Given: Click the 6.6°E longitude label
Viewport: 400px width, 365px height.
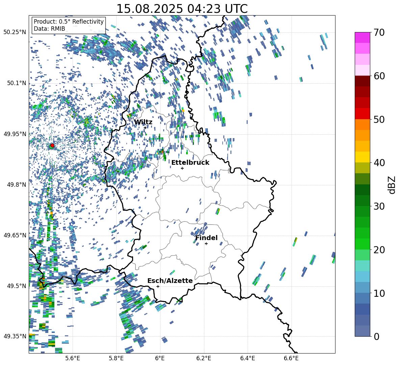Looking at the screenshot, I should 291,359.
